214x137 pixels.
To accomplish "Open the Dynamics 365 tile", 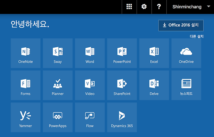I will [122, 117].
